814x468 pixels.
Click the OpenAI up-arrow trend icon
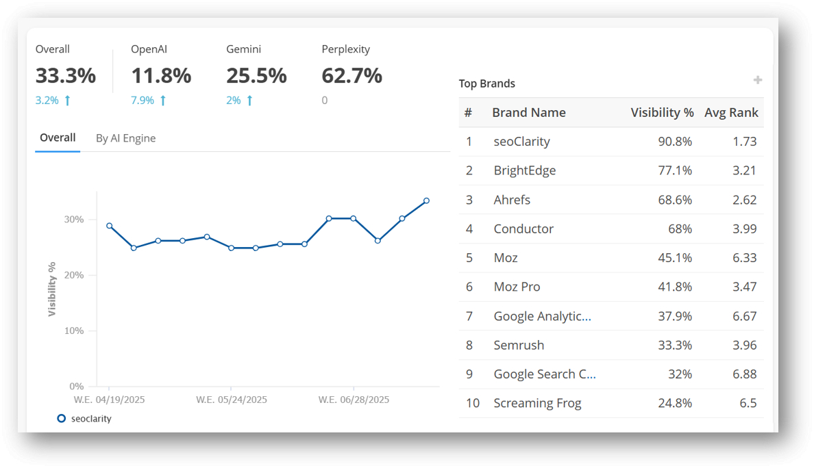point(163,101)
